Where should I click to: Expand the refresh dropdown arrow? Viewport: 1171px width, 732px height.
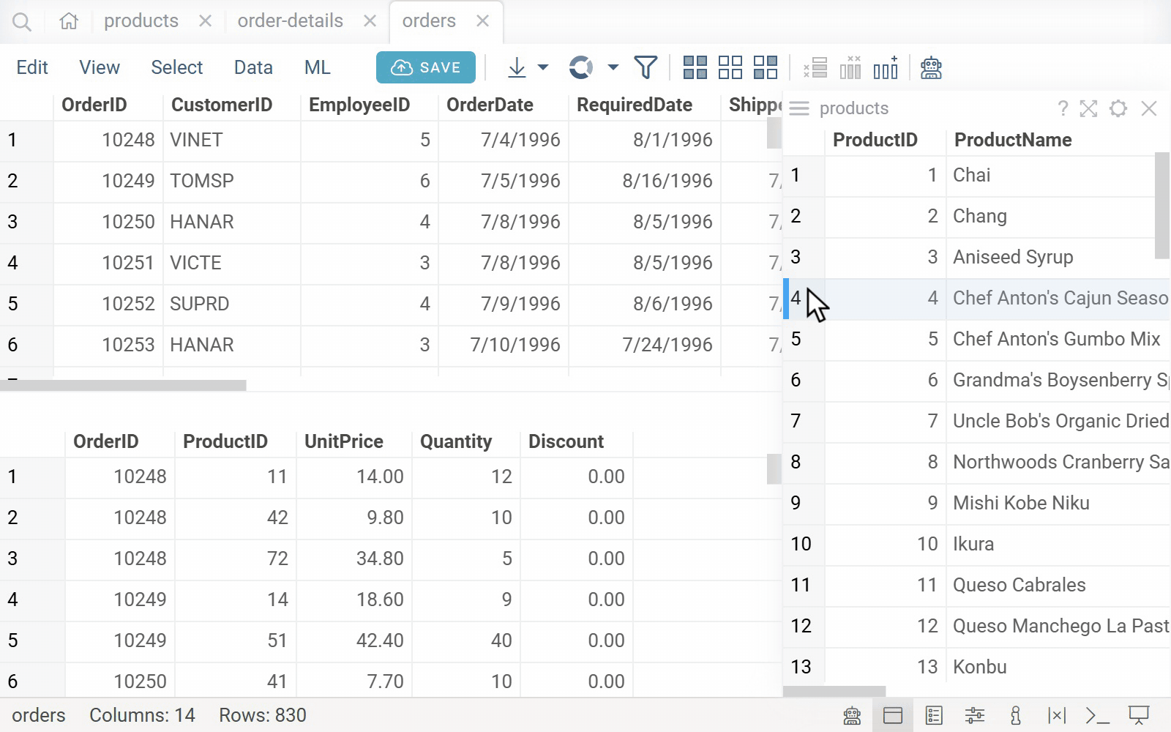(613, 67)
